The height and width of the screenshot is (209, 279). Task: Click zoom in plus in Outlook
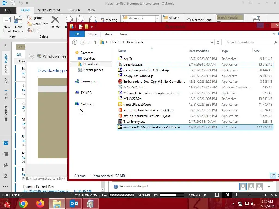click(265, 195)
